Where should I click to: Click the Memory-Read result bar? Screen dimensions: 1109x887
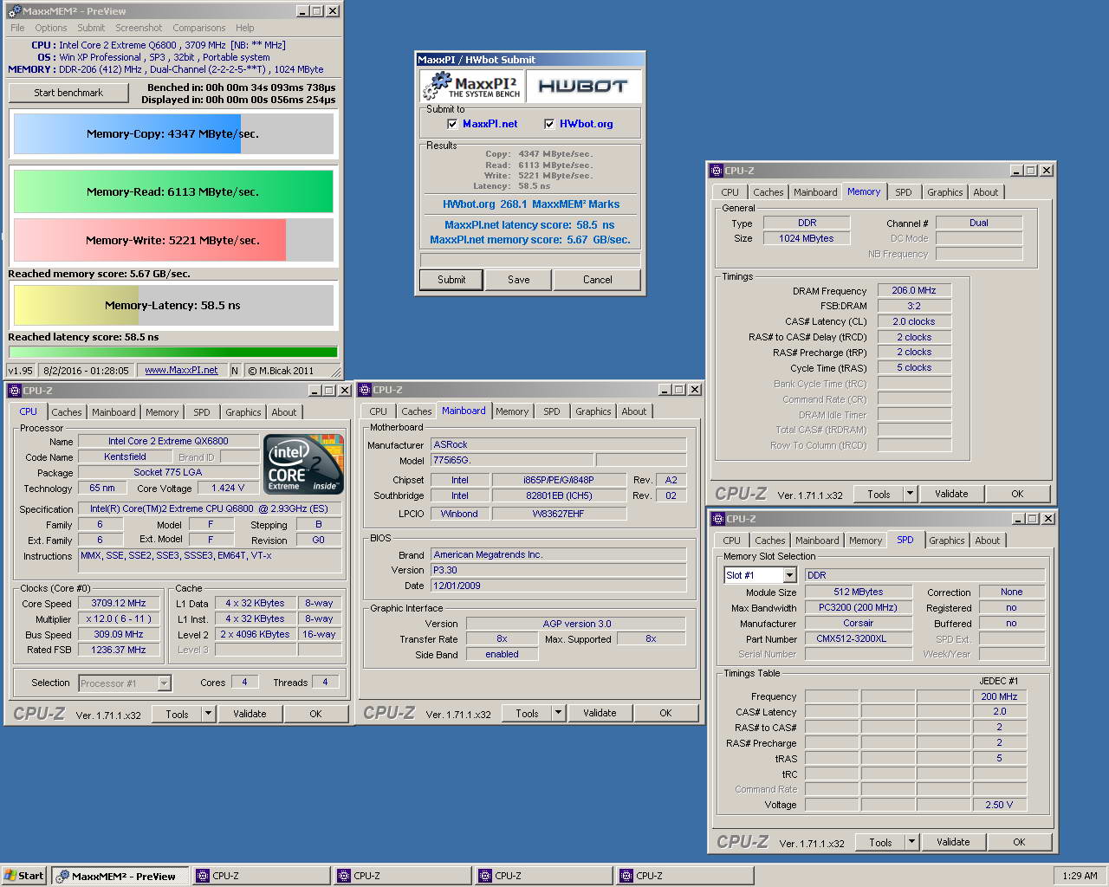(173, 191)
